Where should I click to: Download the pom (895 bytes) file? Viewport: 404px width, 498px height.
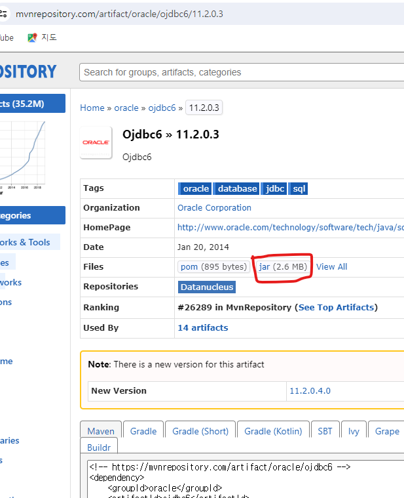(213, 267)
